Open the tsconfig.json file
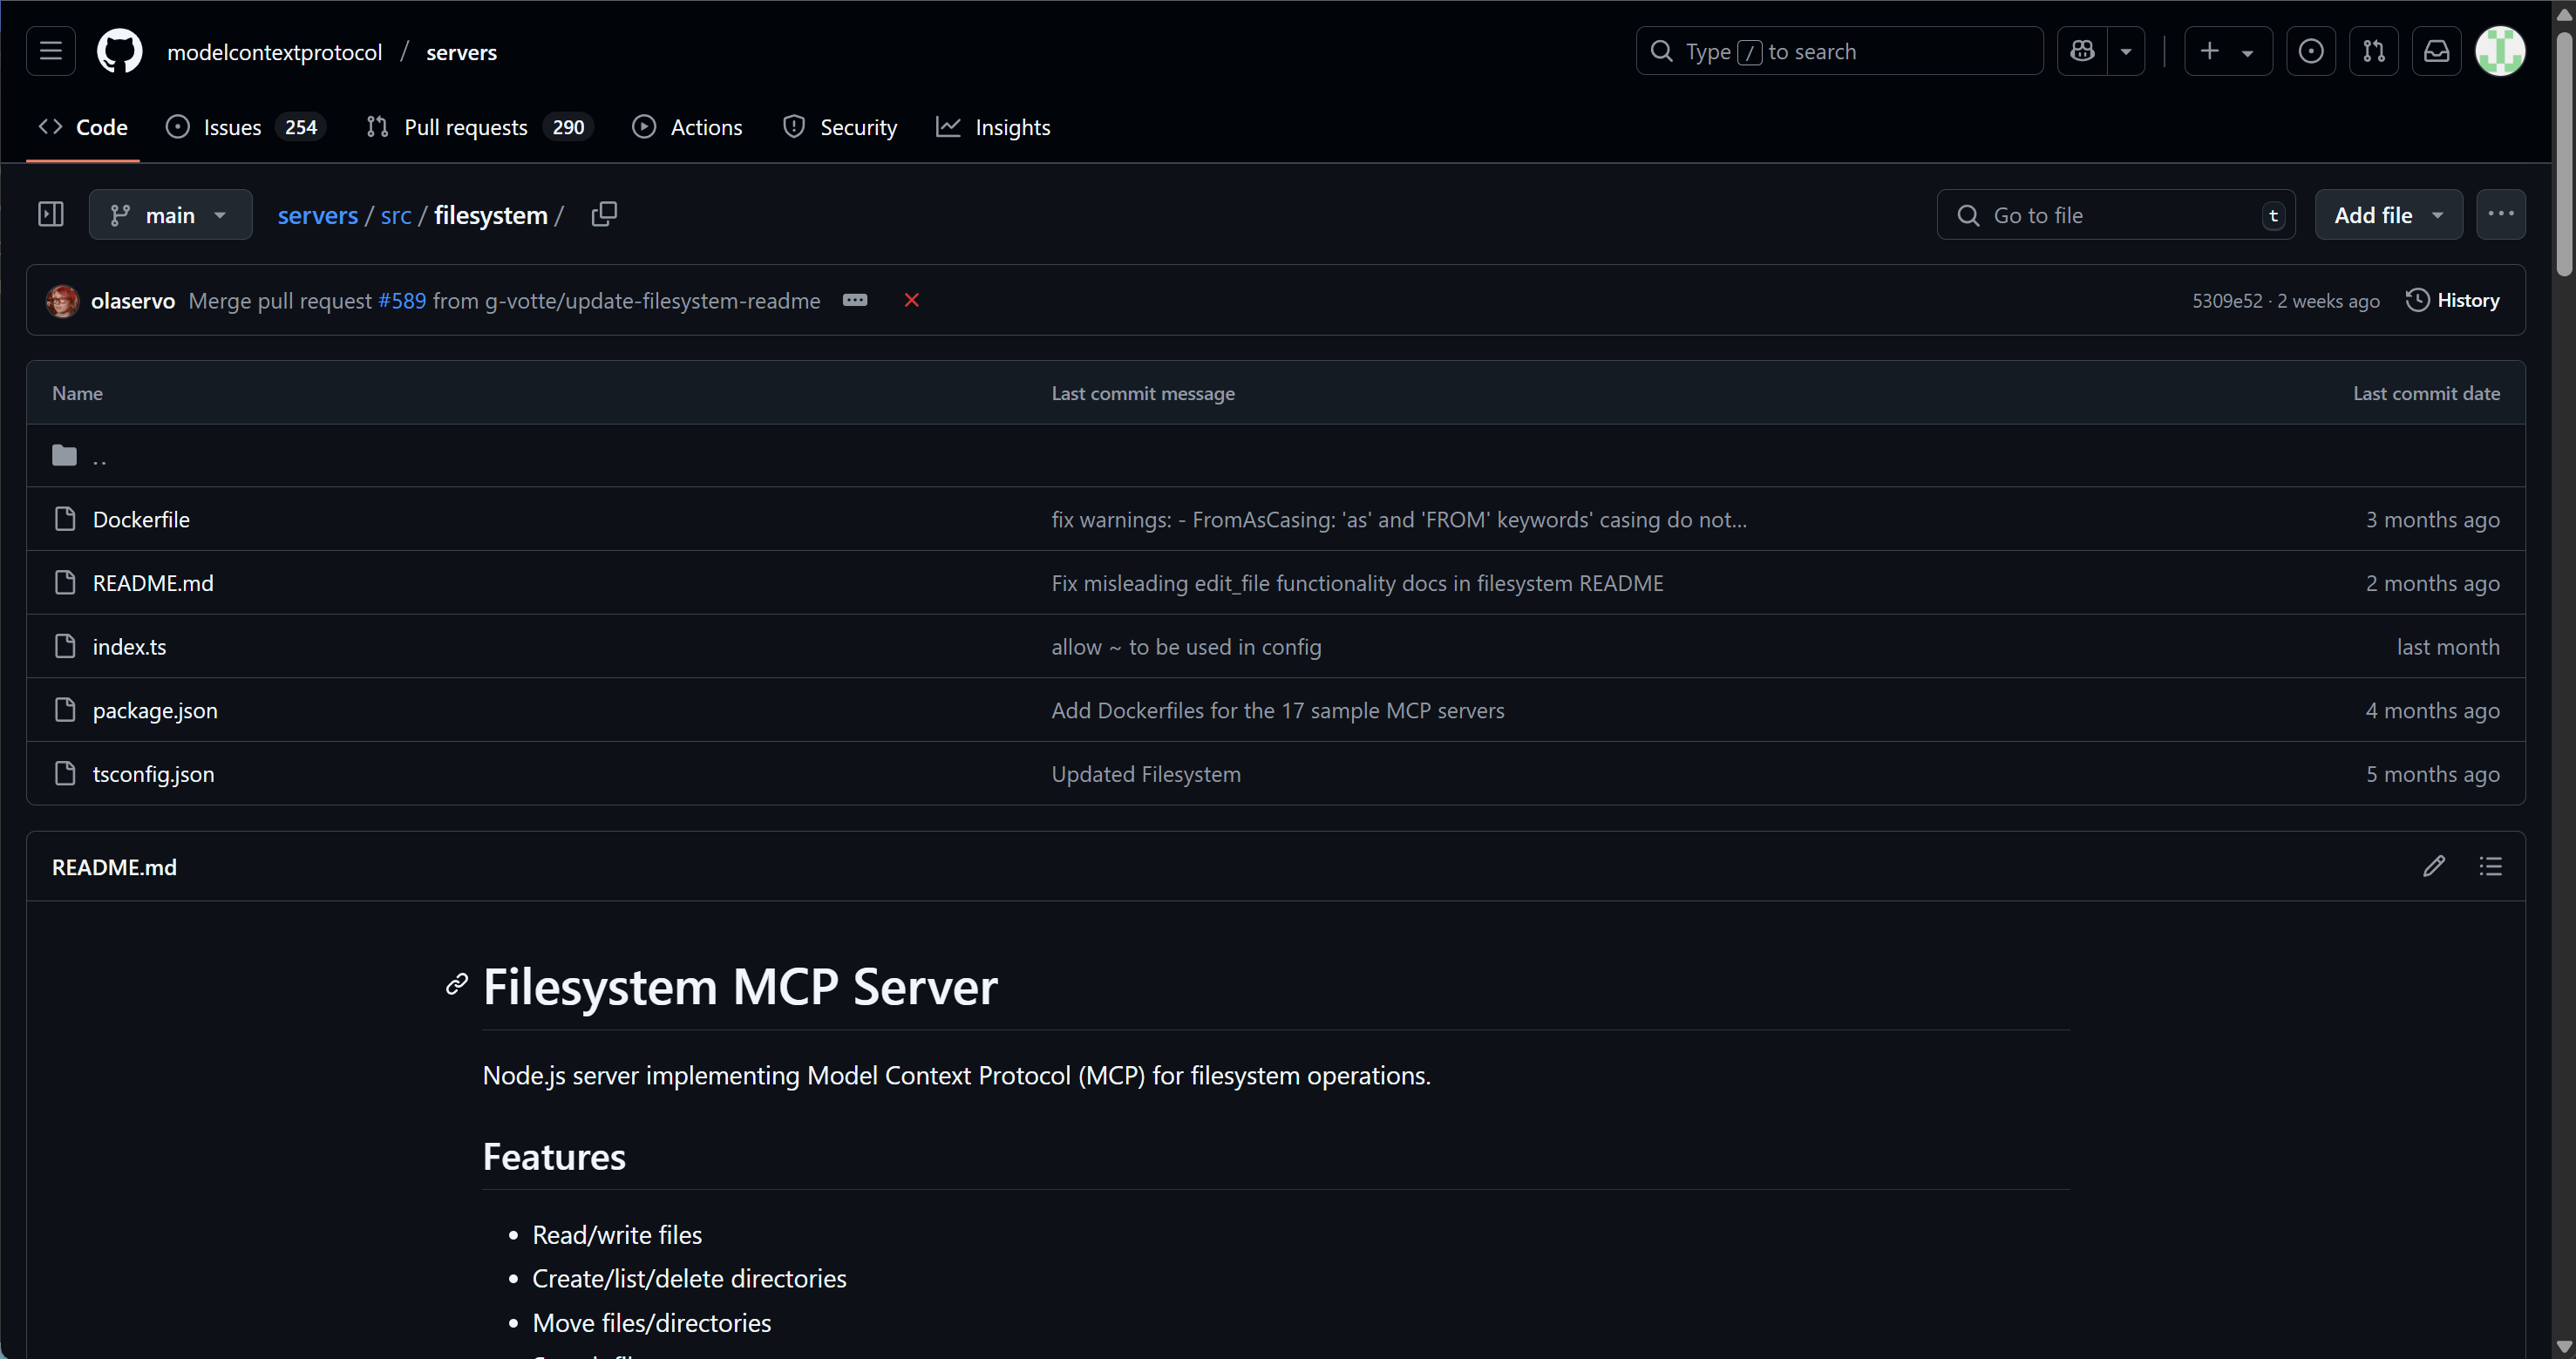 [153, 774]
